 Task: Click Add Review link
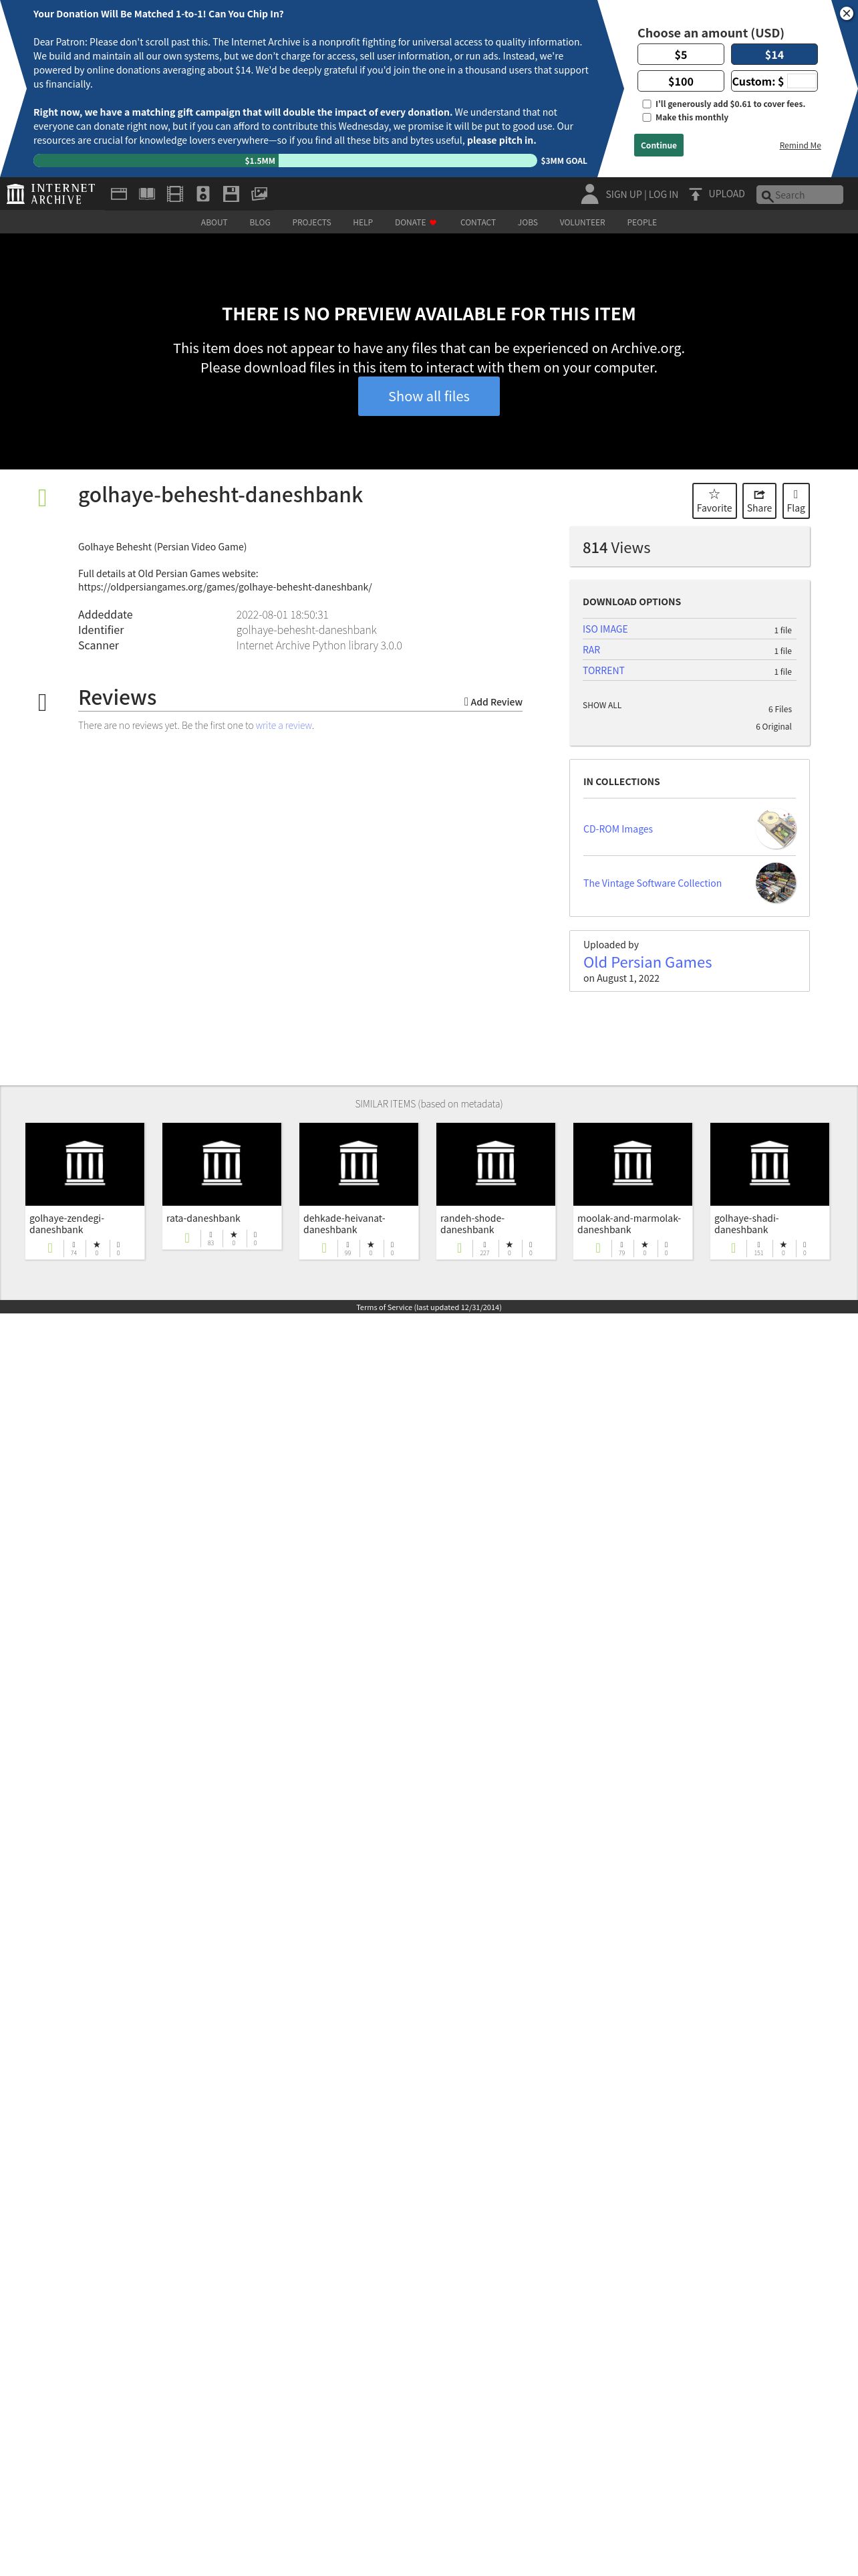click(493, 702)
